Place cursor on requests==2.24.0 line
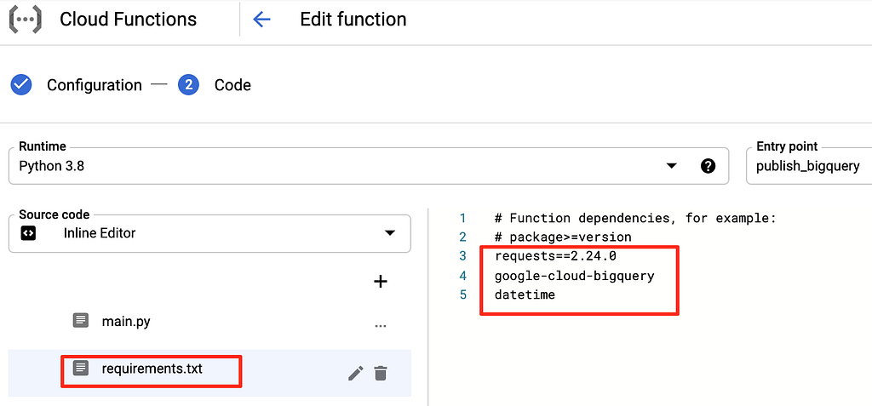This screenshot has height=406, width=872. (x=555, y=256)
